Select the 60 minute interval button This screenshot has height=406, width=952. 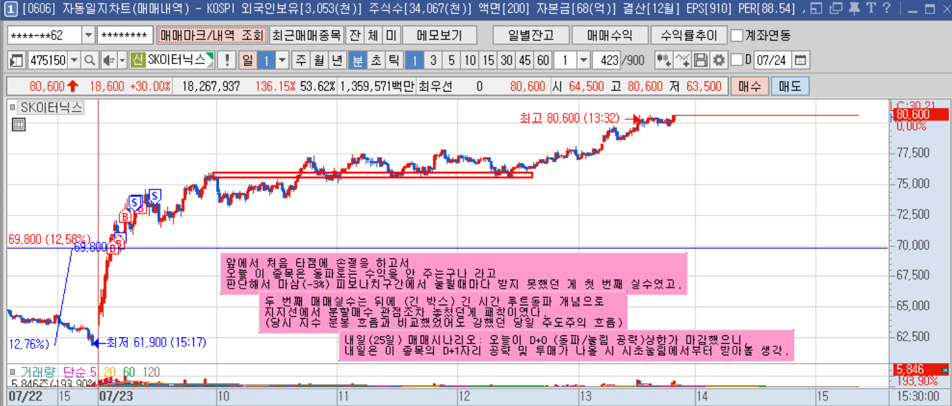pos(544,60)
